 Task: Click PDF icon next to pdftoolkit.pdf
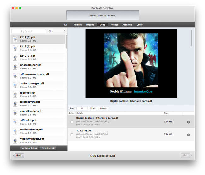15,122
